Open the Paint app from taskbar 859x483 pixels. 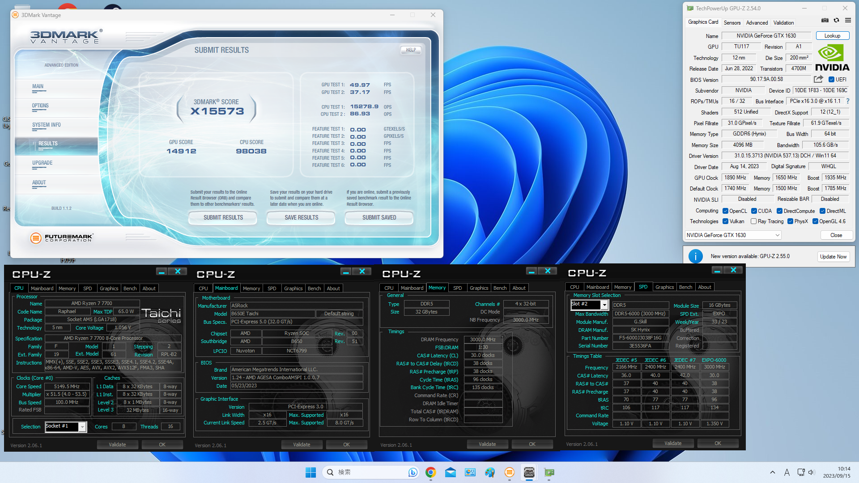coord(490,472)
